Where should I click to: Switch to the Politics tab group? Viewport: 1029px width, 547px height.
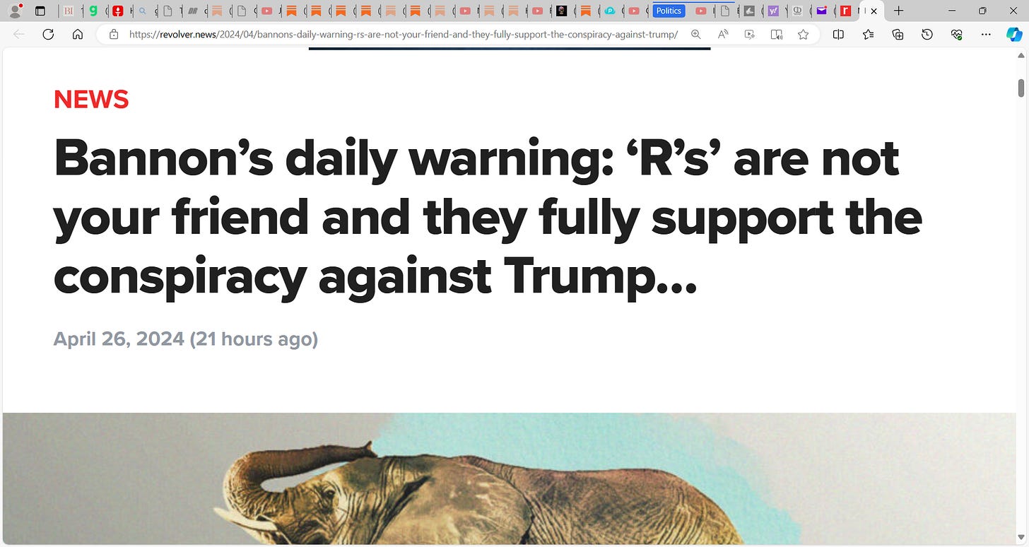tap(668, 11)
